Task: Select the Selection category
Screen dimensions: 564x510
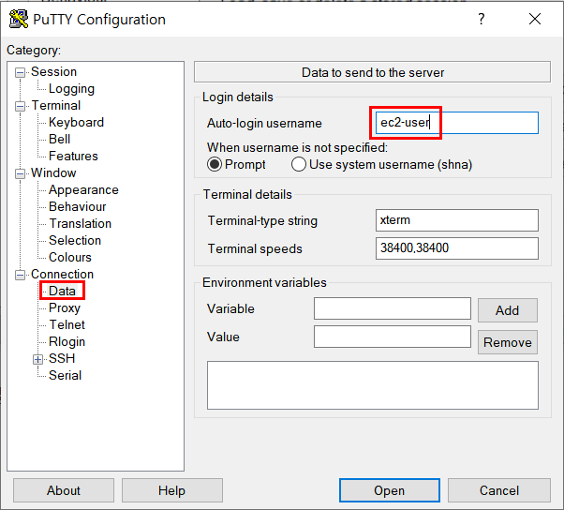Action: (75, 240)
